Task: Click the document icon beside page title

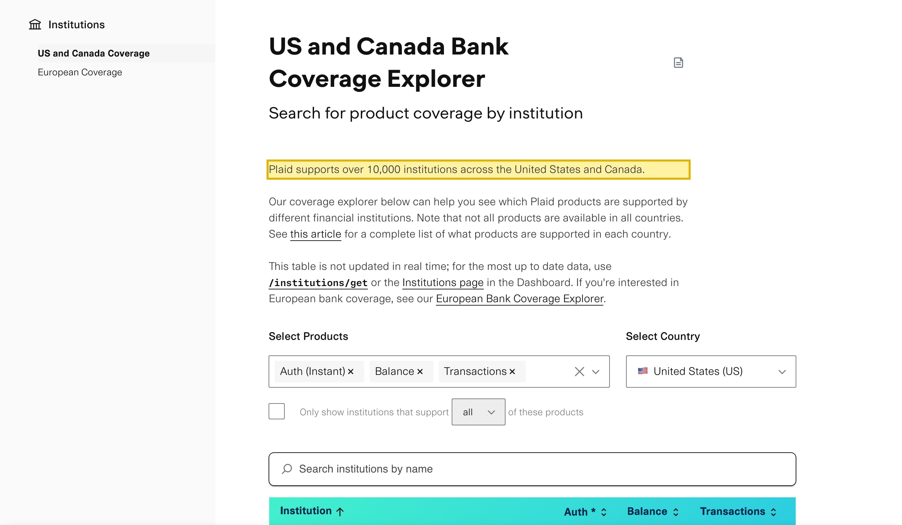Action: pyautogui.click(x=678, y=63)
